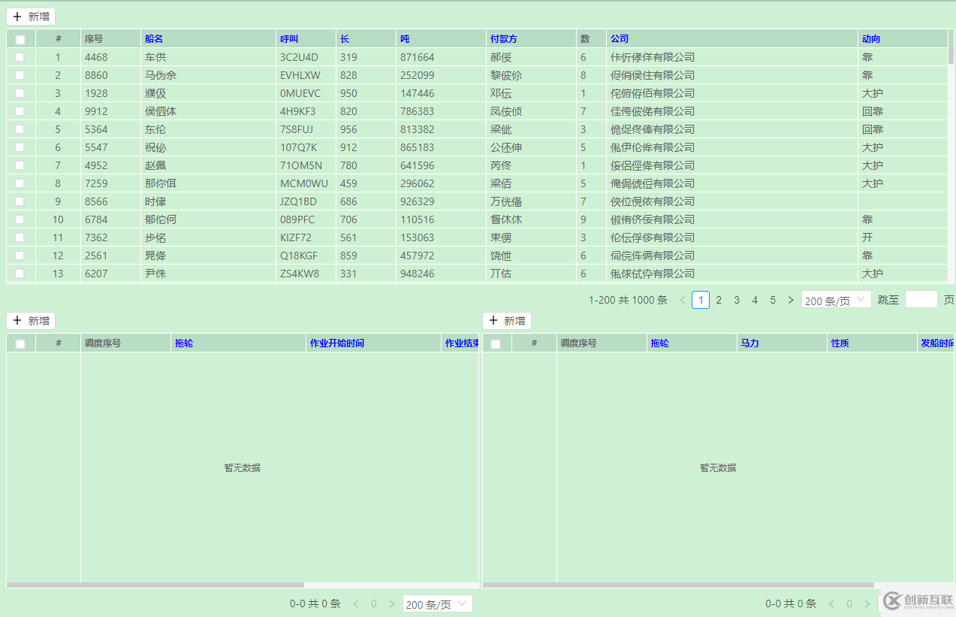Check the checkbox for ship 东伦
This screenshot has width=956, height=617.
(x=19, y=129)
